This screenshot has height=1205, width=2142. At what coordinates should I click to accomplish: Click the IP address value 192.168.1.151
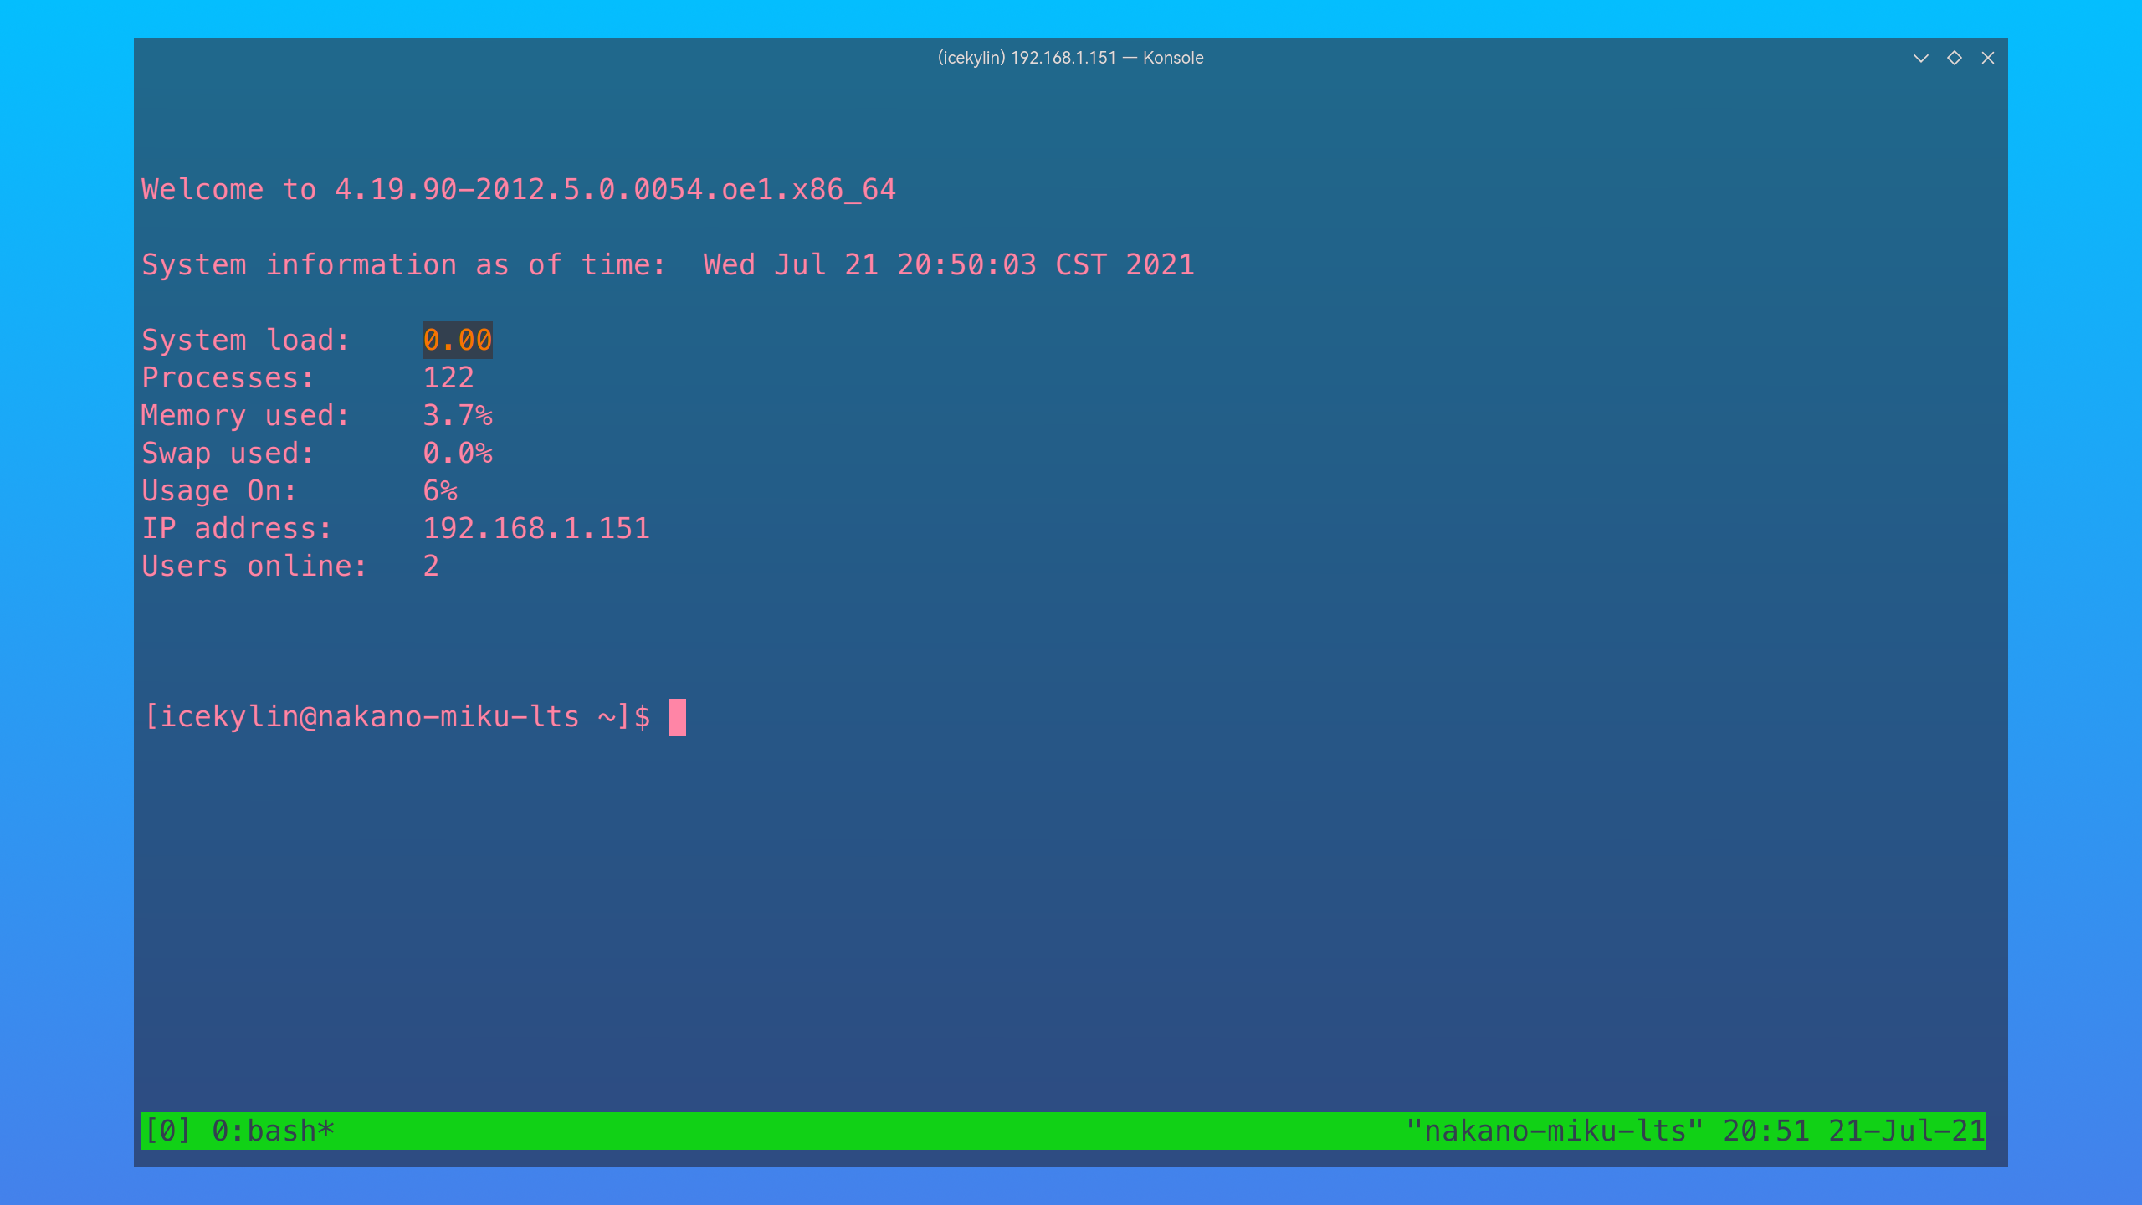536,528
